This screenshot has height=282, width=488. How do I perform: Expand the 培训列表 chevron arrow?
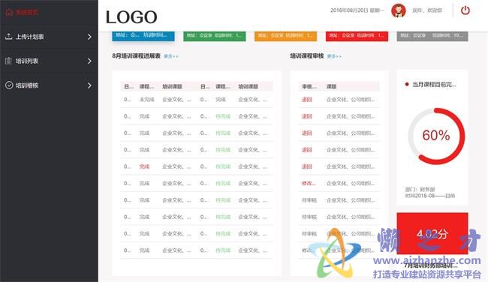(89, 61)
